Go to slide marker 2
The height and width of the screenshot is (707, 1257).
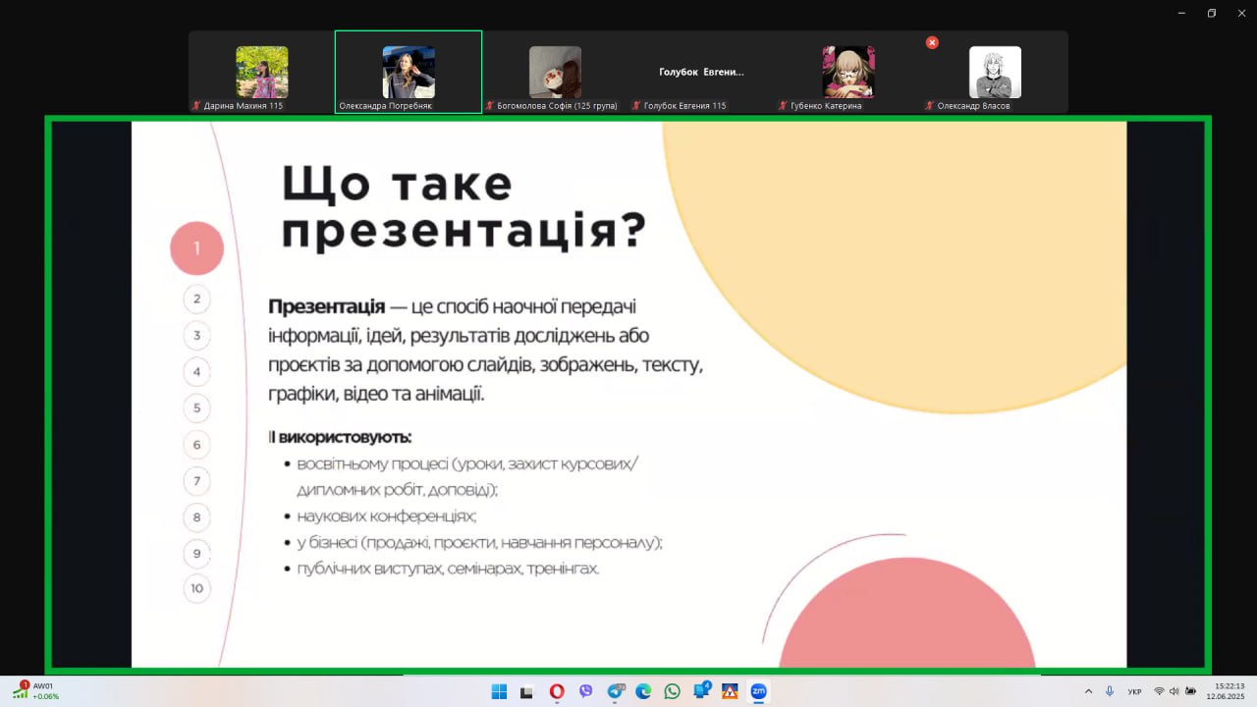[x=196, y=299]
